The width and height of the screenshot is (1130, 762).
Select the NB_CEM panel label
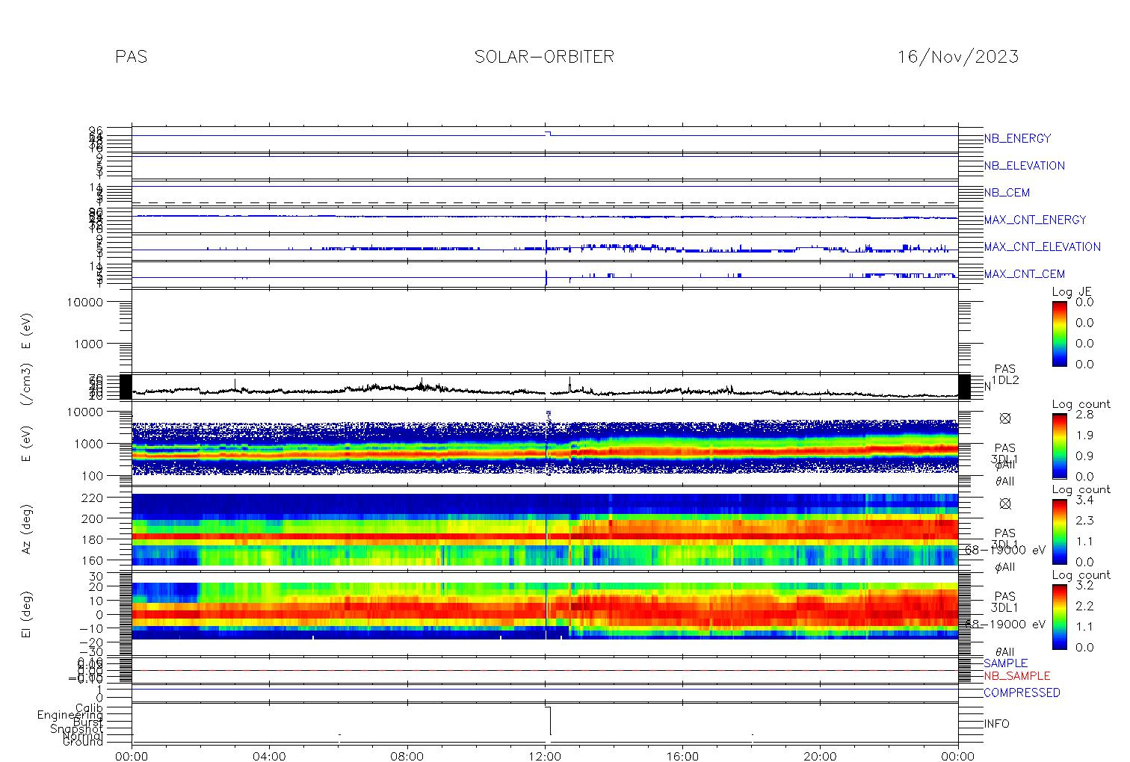(x=1007, y=193)
